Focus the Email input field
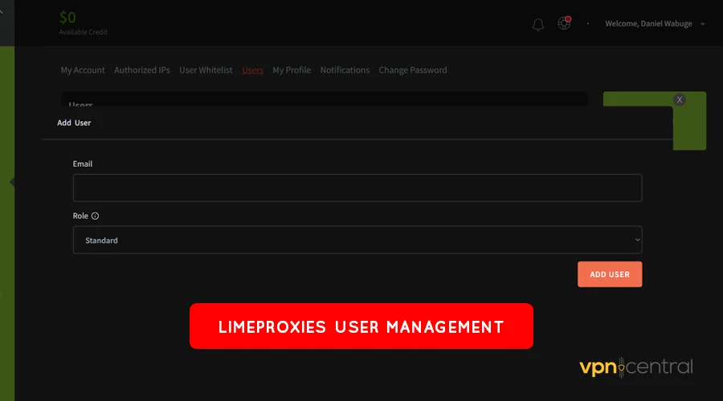This screenshot has height=401, width=723. [x=357, y=188]
